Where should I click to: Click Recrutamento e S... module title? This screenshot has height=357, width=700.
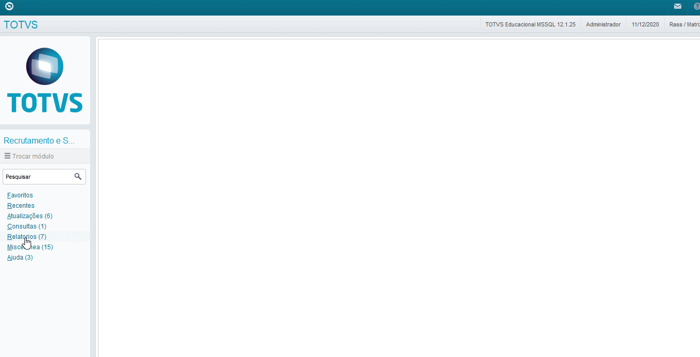(x=39, y=140)
